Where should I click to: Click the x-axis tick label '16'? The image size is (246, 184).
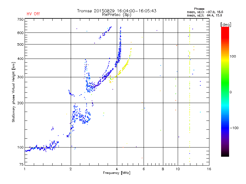tap(209, 169)
